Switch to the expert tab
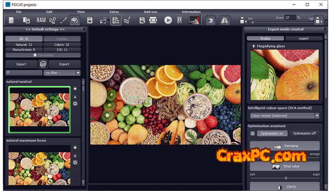Screen dimensions: 331x191 point(304,38)
